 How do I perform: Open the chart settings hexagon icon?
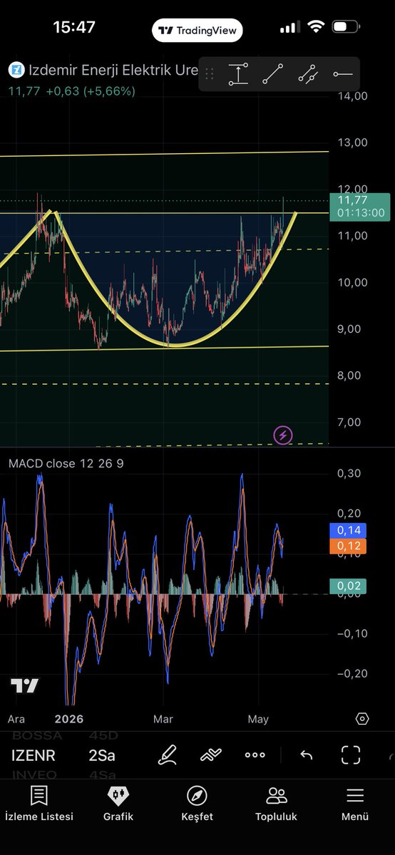(362, 719)
